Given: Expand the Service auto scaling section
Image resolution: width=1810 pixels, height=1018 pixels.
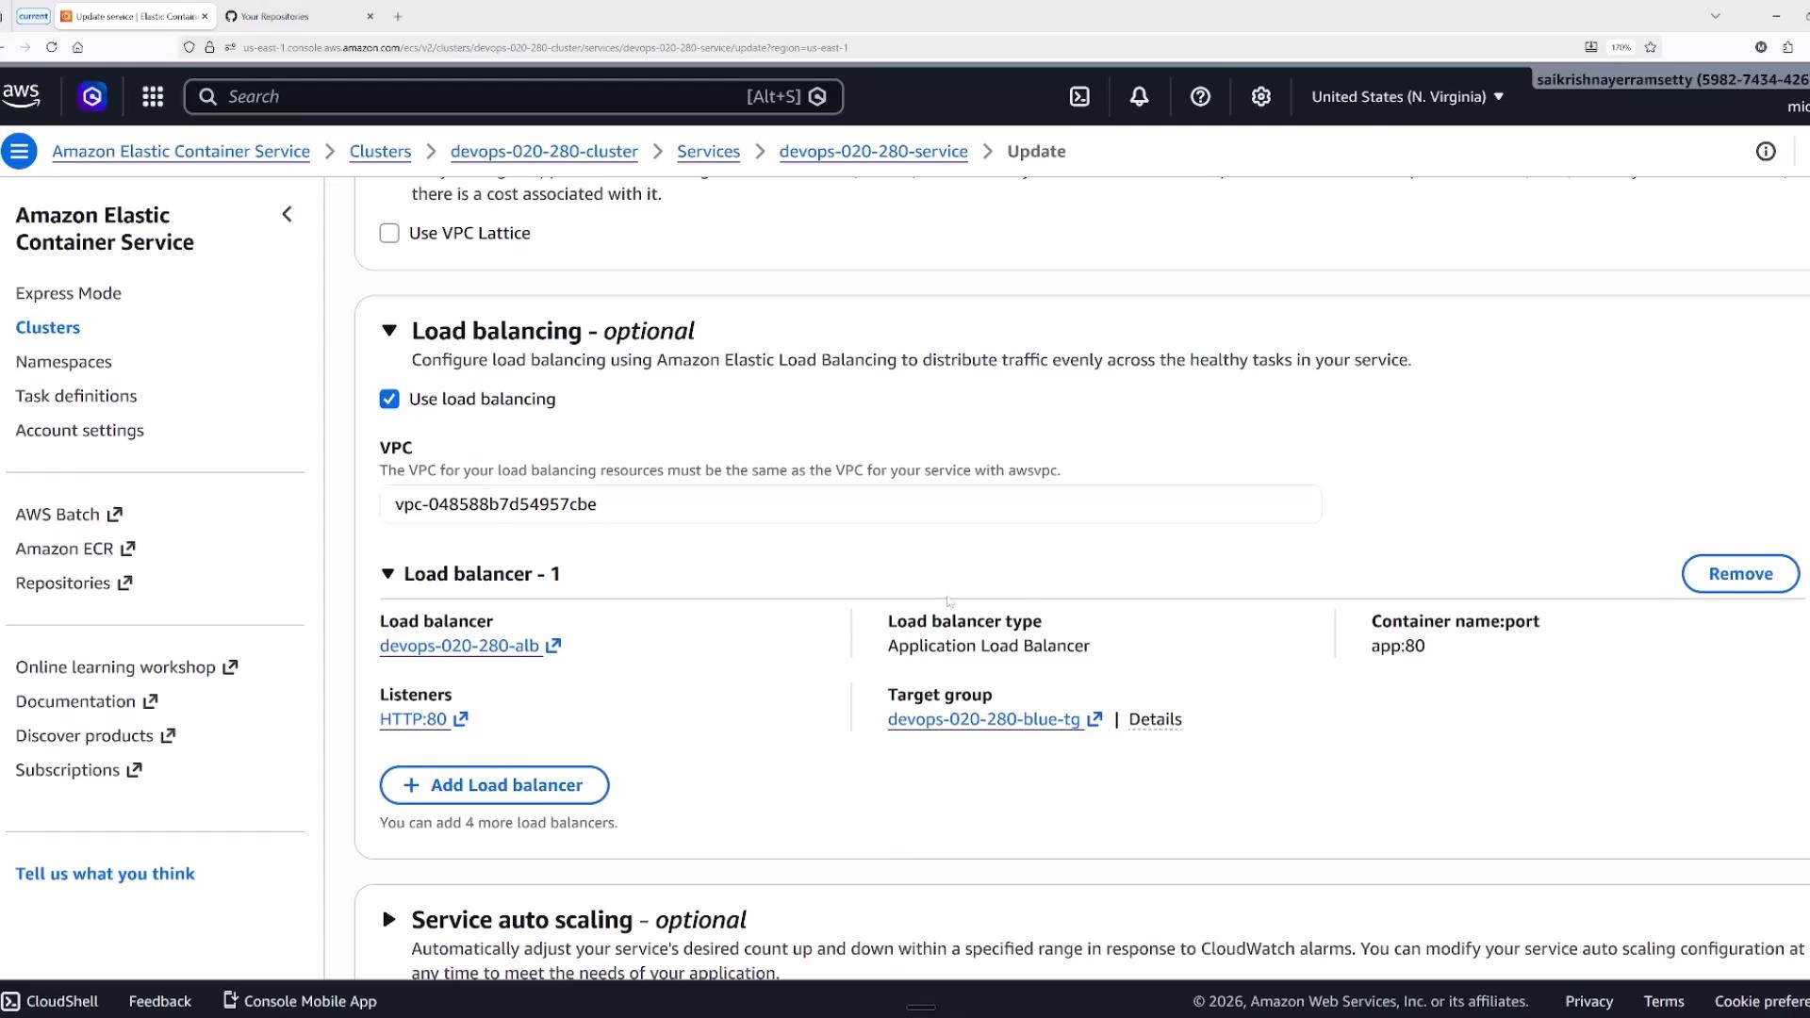Looking at the screenshot, I should click(x=389, y=920).
